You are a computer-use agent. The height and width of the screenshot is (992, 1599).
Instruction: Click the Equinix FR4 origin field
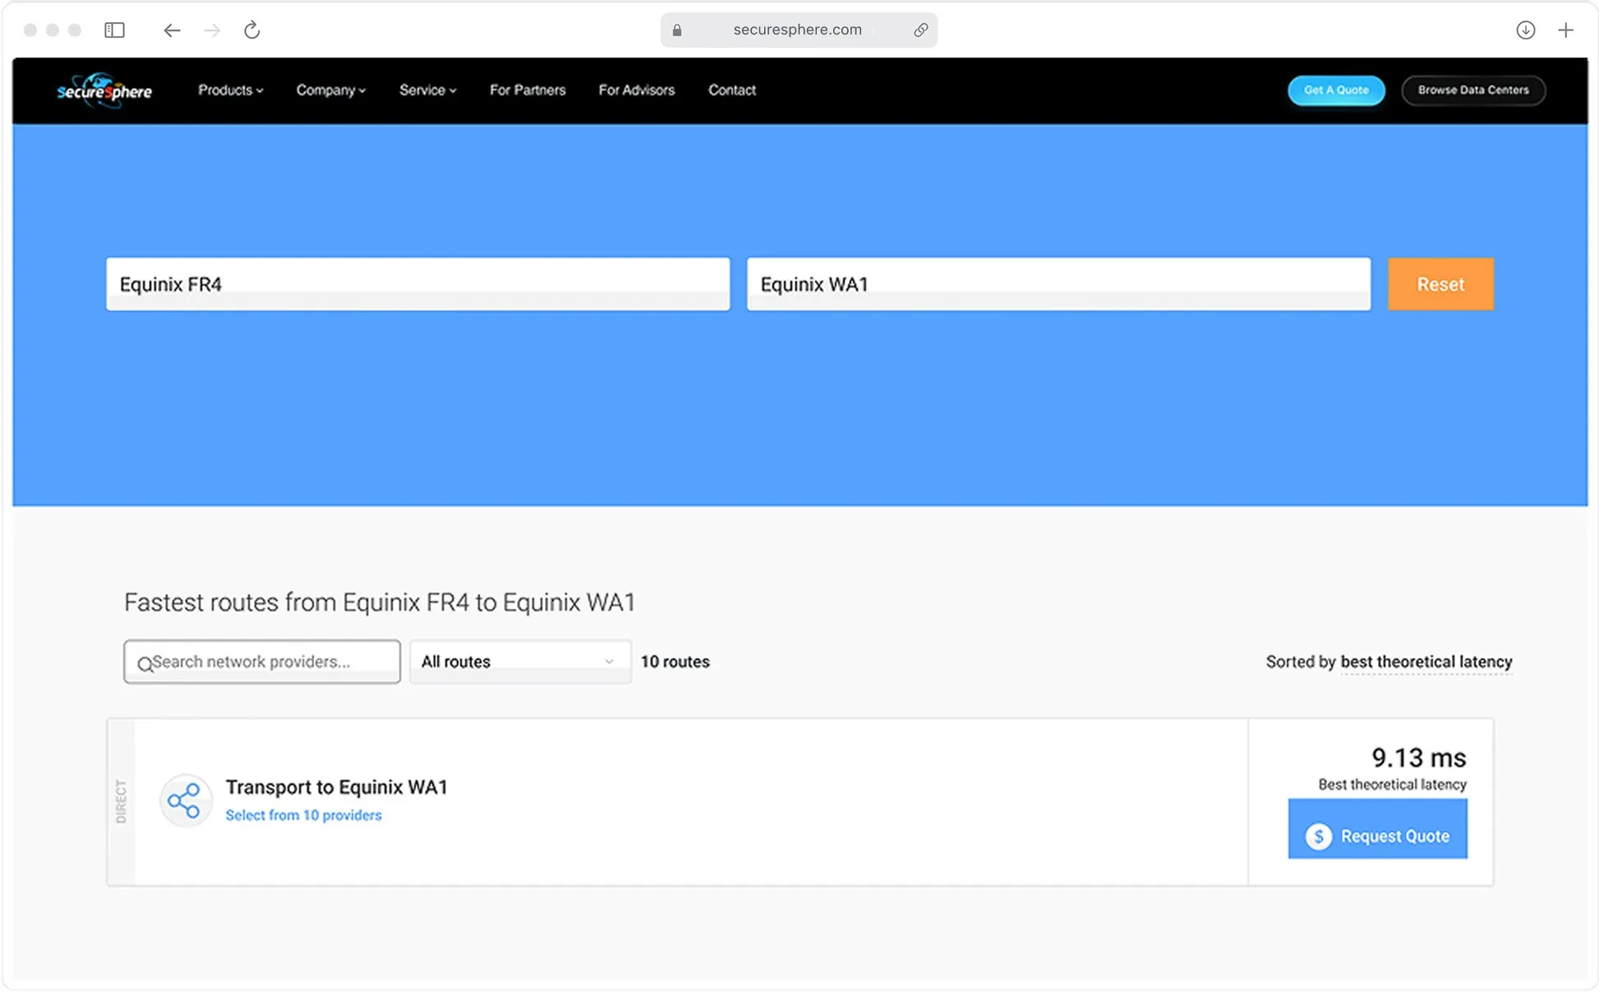(x=417, y=284)
